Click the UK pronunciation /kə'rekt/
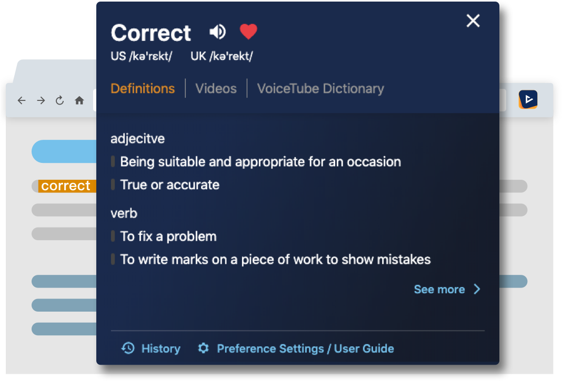This screenshot has height=381, width=562. click(x=222, y=56)
